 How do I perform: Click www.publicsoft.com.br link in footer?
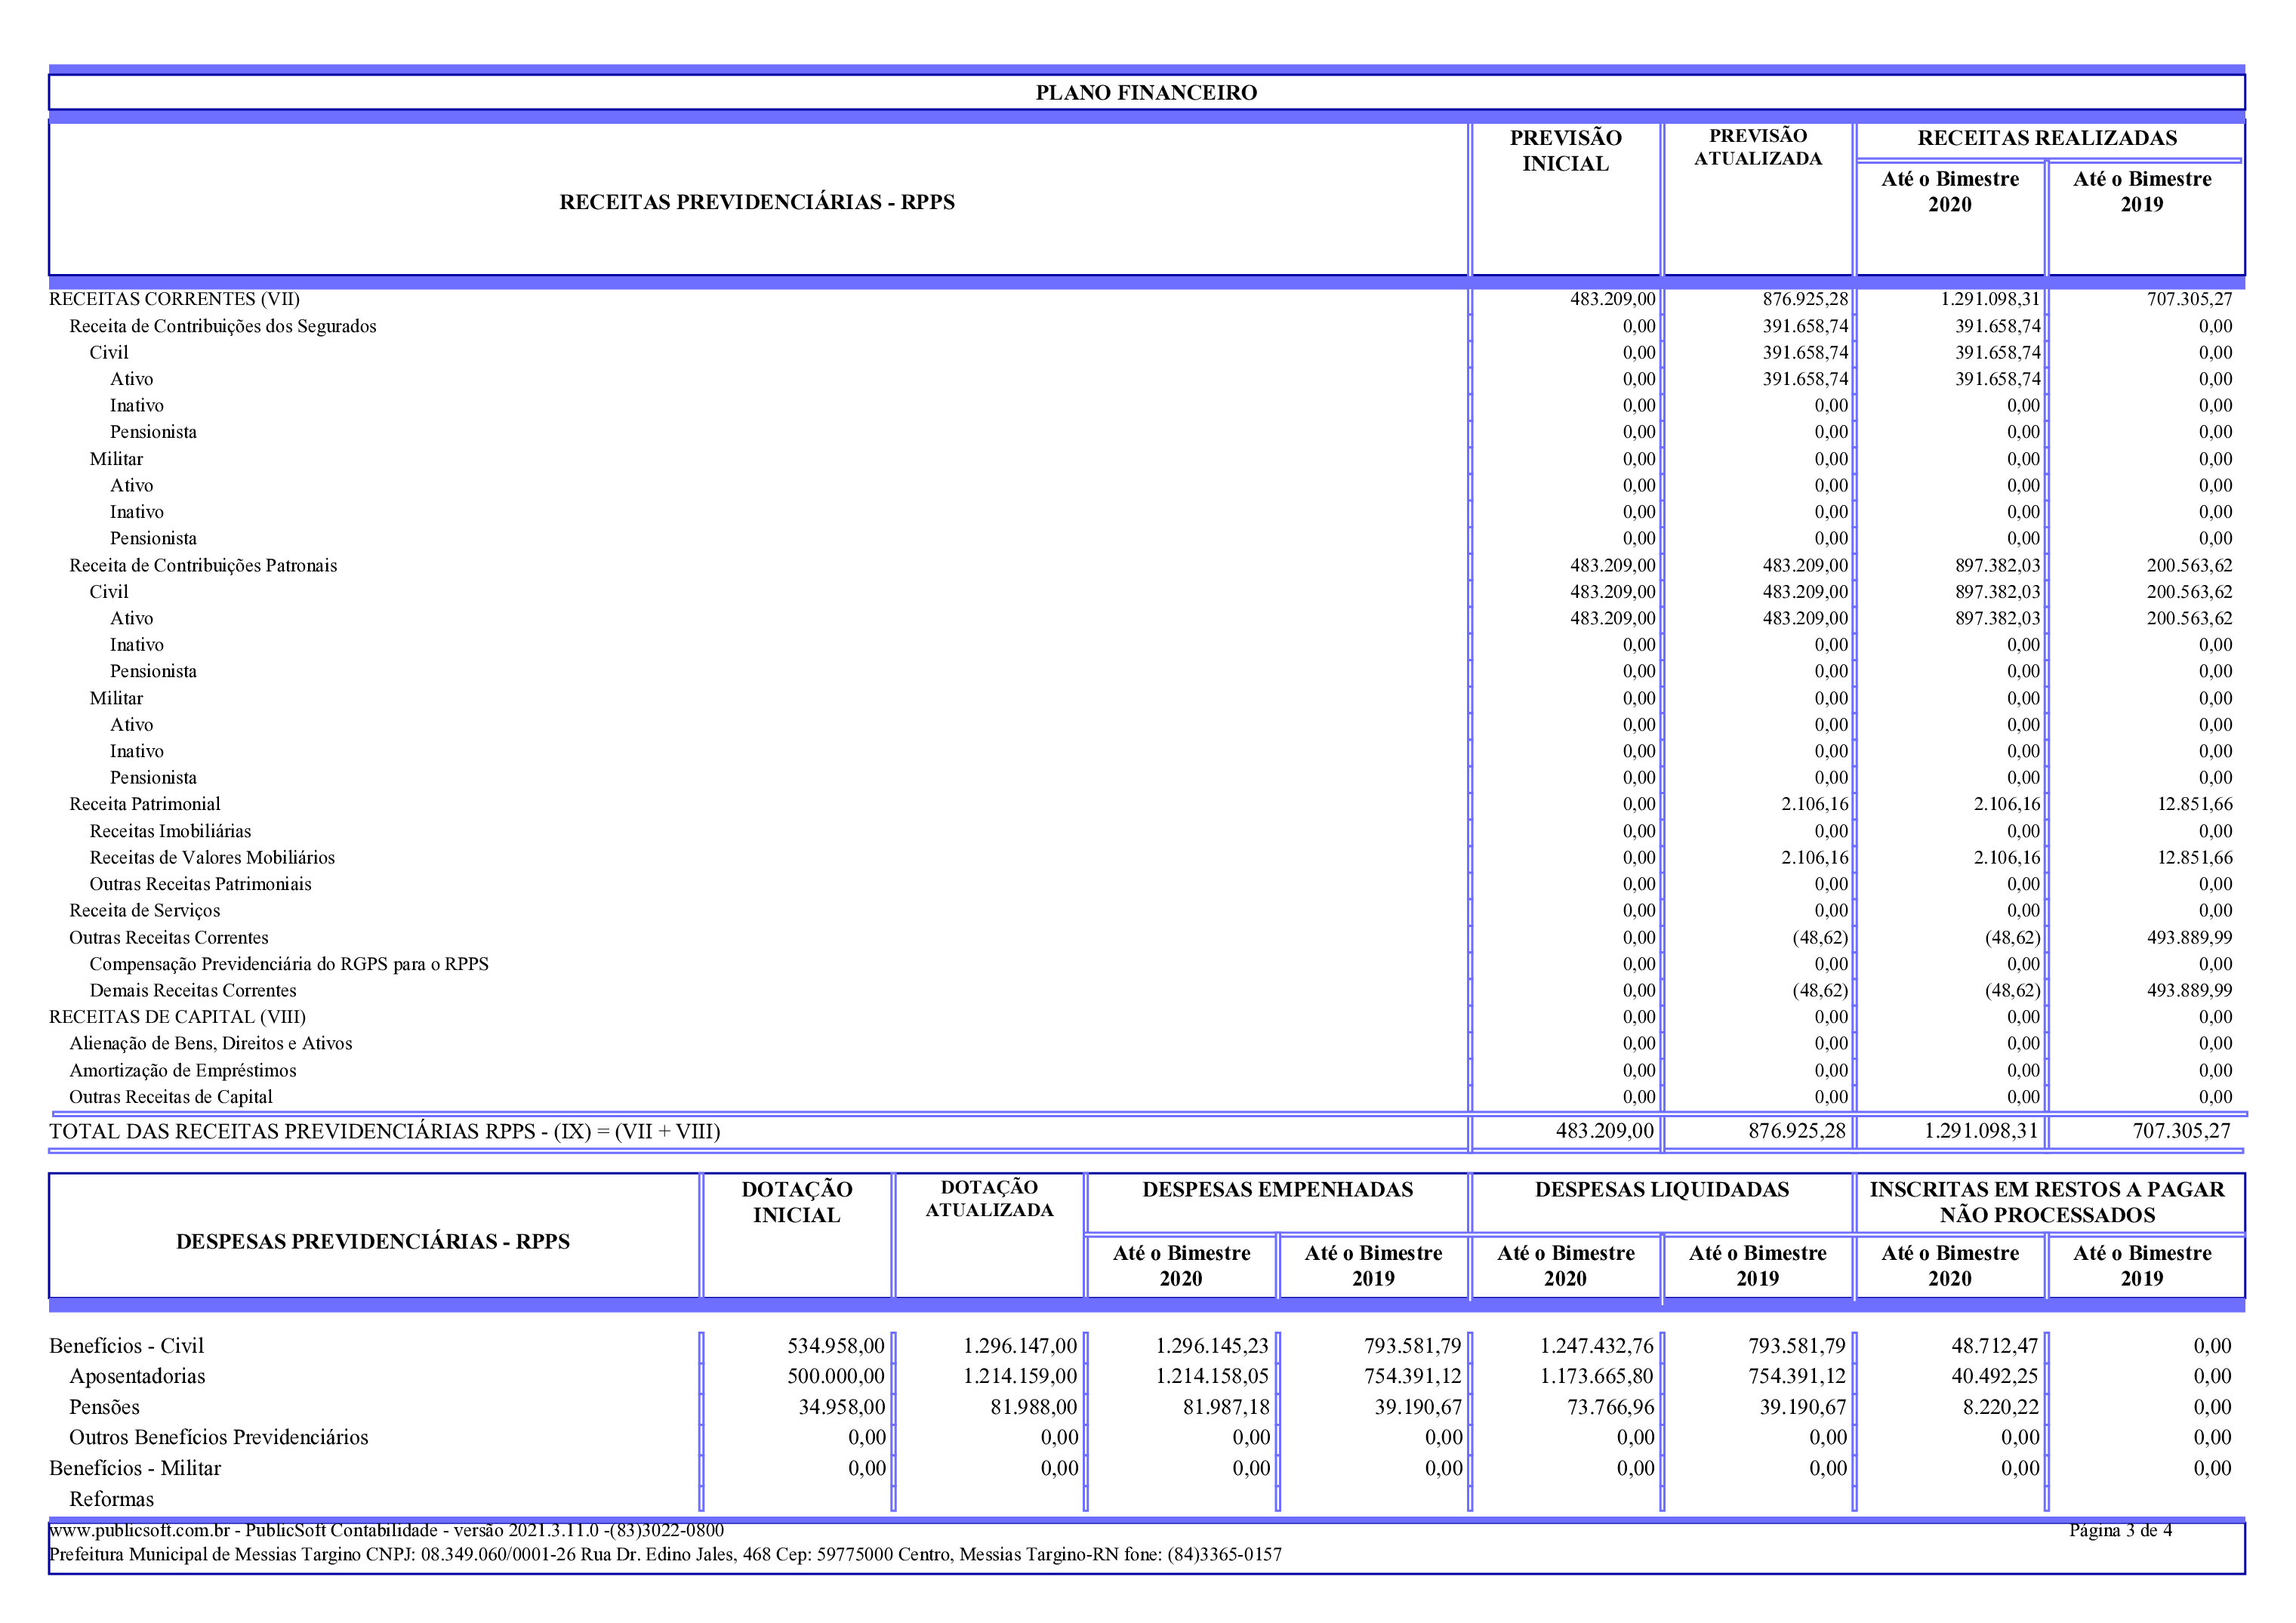[139, 1530]
